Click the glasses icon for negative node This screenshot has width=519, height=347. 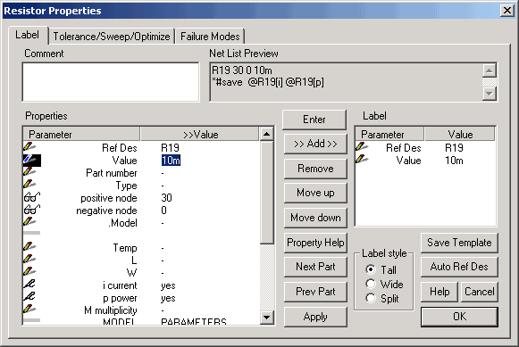tap(32, 210)
